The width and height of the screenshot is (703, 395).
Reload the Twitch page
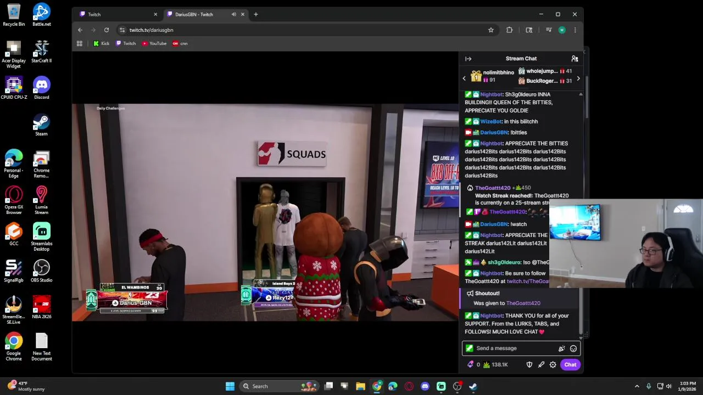[107, 30]
